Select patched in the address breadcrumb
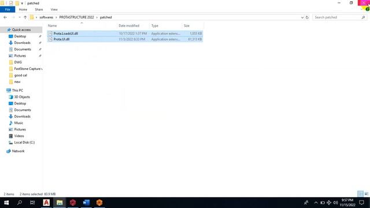 106,17
